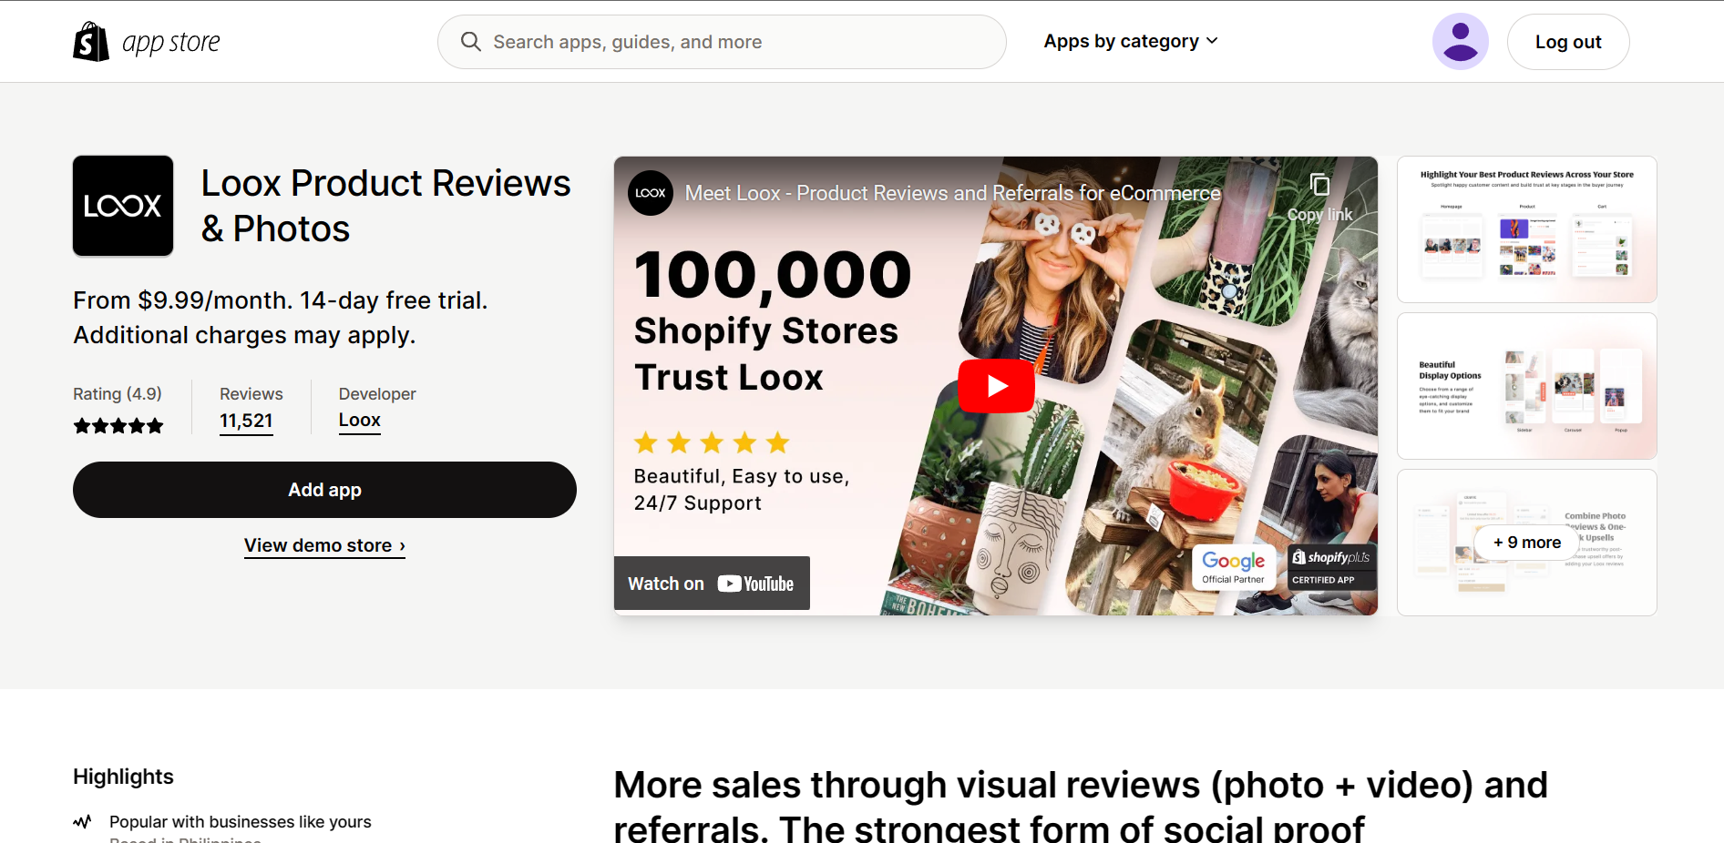Click the Popular with businesses highlight icon

click(x=82, y=822)
